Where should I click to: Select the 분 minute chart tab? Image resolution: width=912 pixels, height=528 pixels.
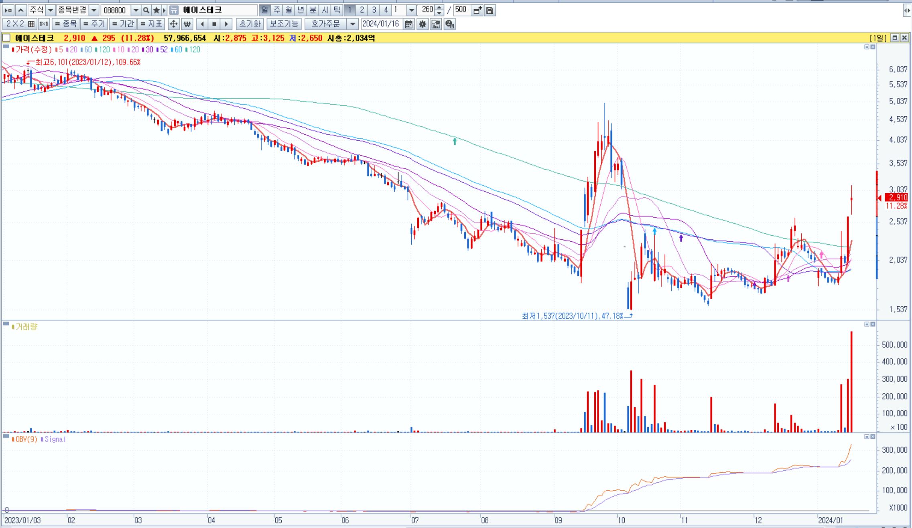313,10
